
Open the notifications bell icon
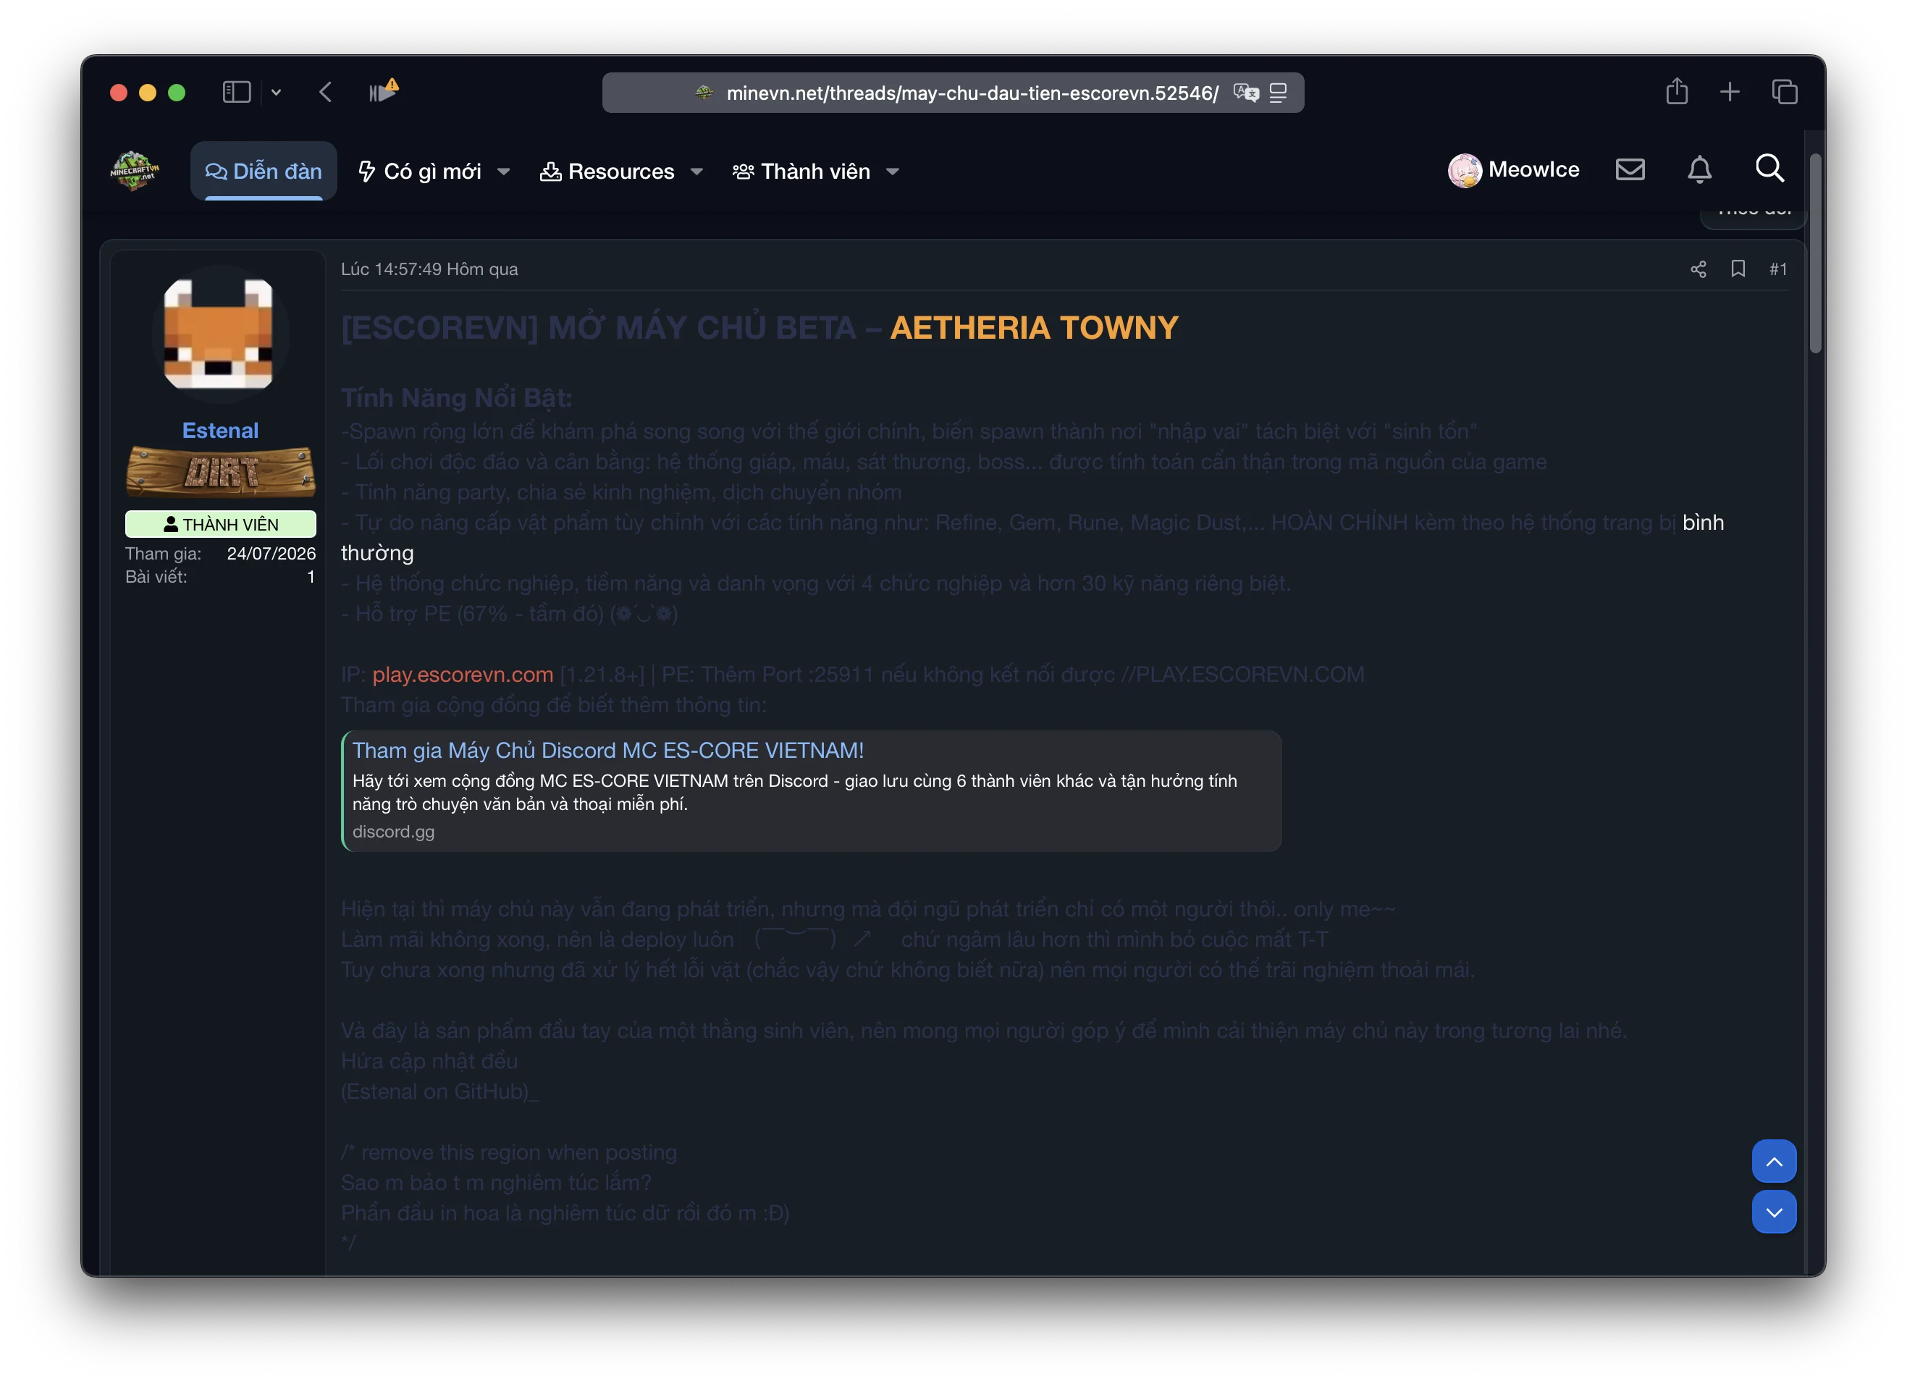[x=1699, y=170]
